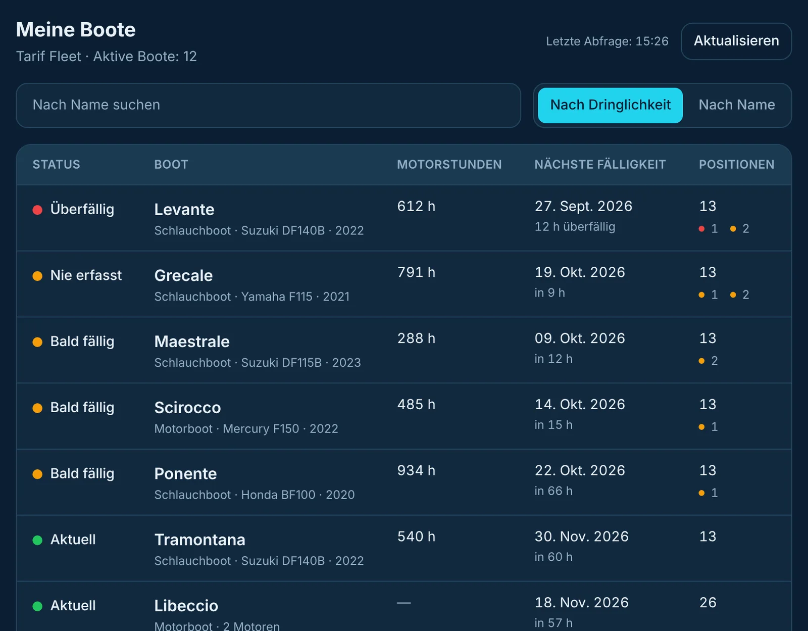
Task: Click the 19. Okt. 2026 due date
Action: click(580, 272)
